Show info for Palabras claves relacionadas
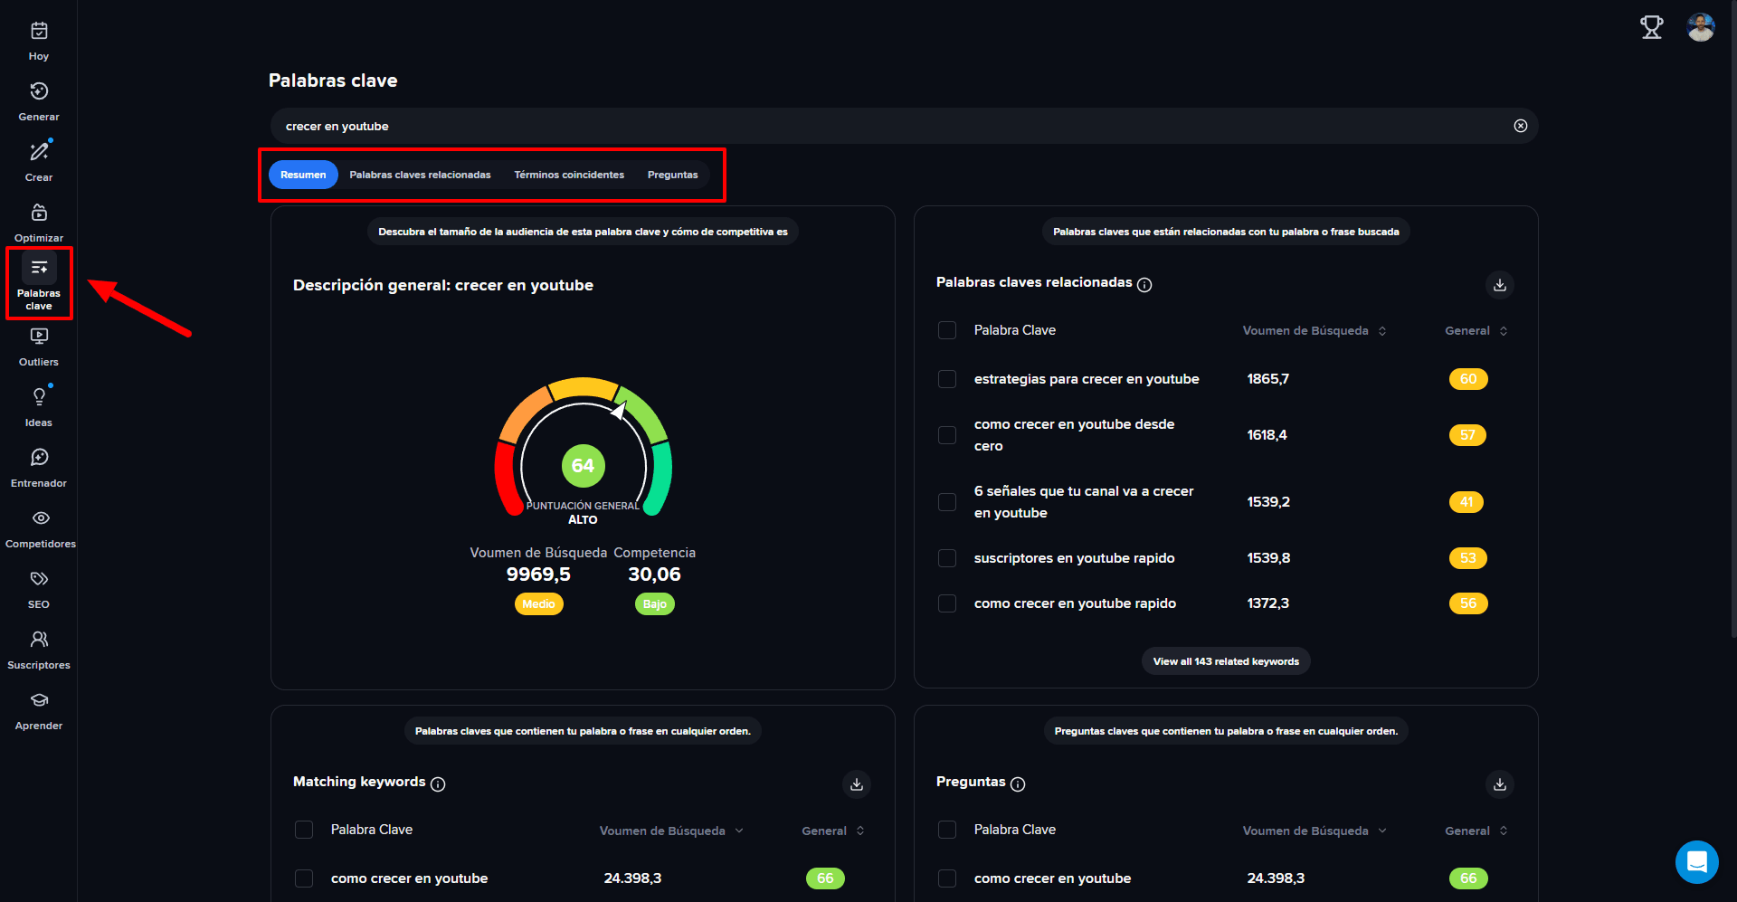The image size is (1737, 902). click(1144, 285)
